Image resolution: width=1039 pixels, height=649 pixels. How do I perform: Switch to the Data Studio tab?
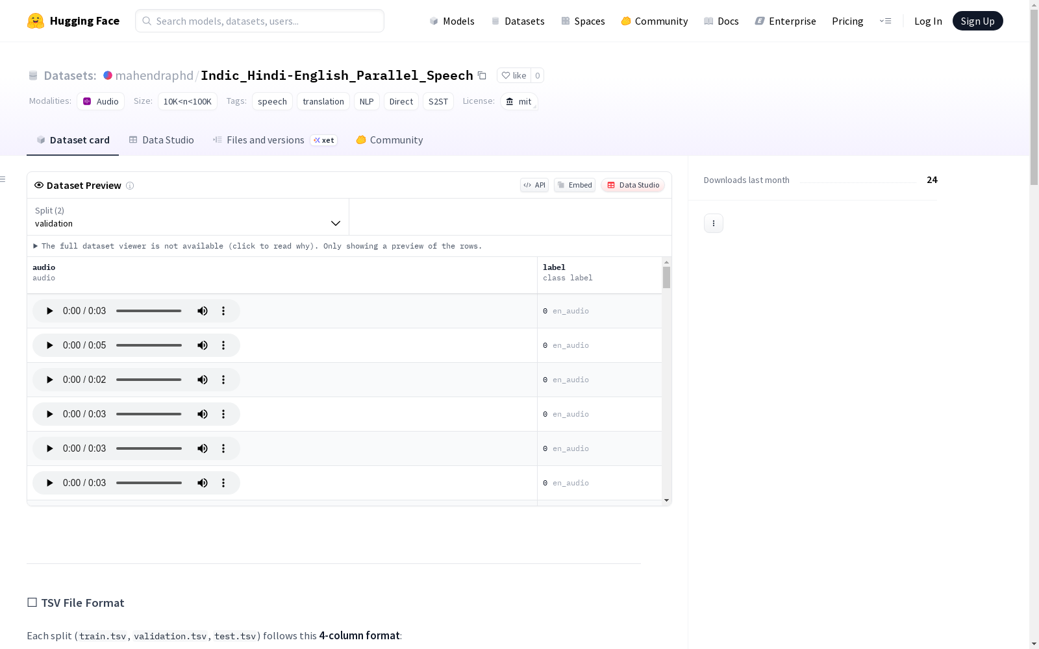tap(162, 140)
